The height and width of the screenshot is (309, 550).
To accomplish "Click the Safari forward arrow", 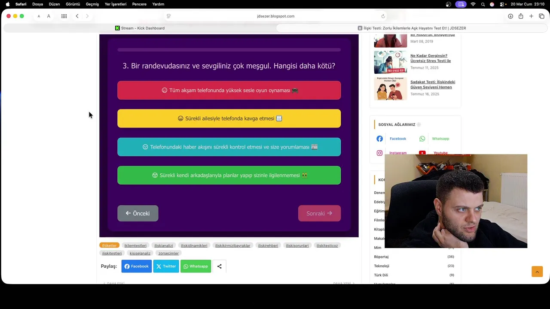I will tap(87, 16).
